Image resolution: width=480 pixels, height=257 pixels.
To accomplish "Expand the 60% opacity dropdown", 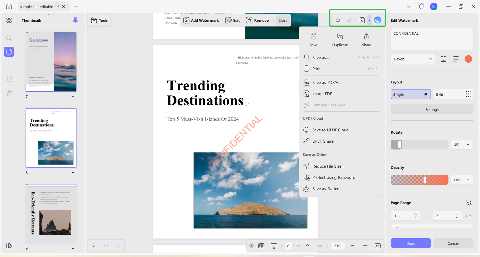I will (x=462, y=180).
